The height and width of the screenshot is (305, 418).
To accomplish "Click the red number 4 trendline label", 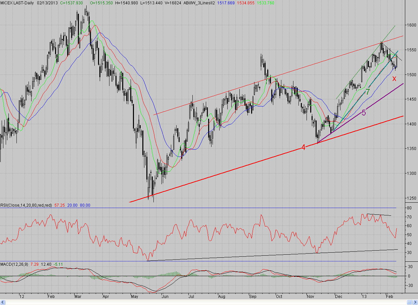I will [x=303, y=147].
